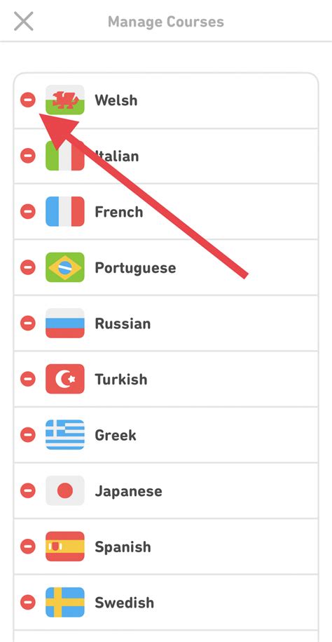Remove the Welsh course with minus icon

click(x=28, y=100)
